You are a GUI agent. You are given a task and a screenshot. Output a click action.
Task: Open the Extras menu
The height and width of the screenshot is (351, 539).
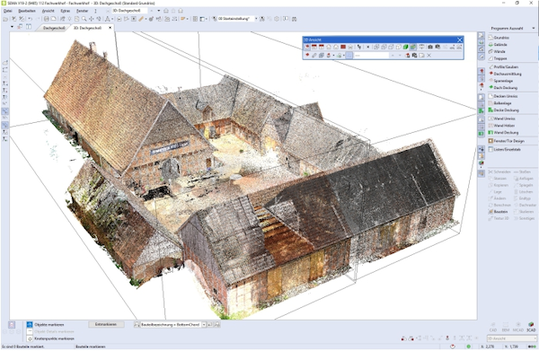66,11
